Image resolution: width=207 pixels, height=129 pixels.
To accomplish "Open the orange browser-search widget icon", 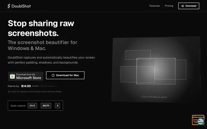I will 198,120.
